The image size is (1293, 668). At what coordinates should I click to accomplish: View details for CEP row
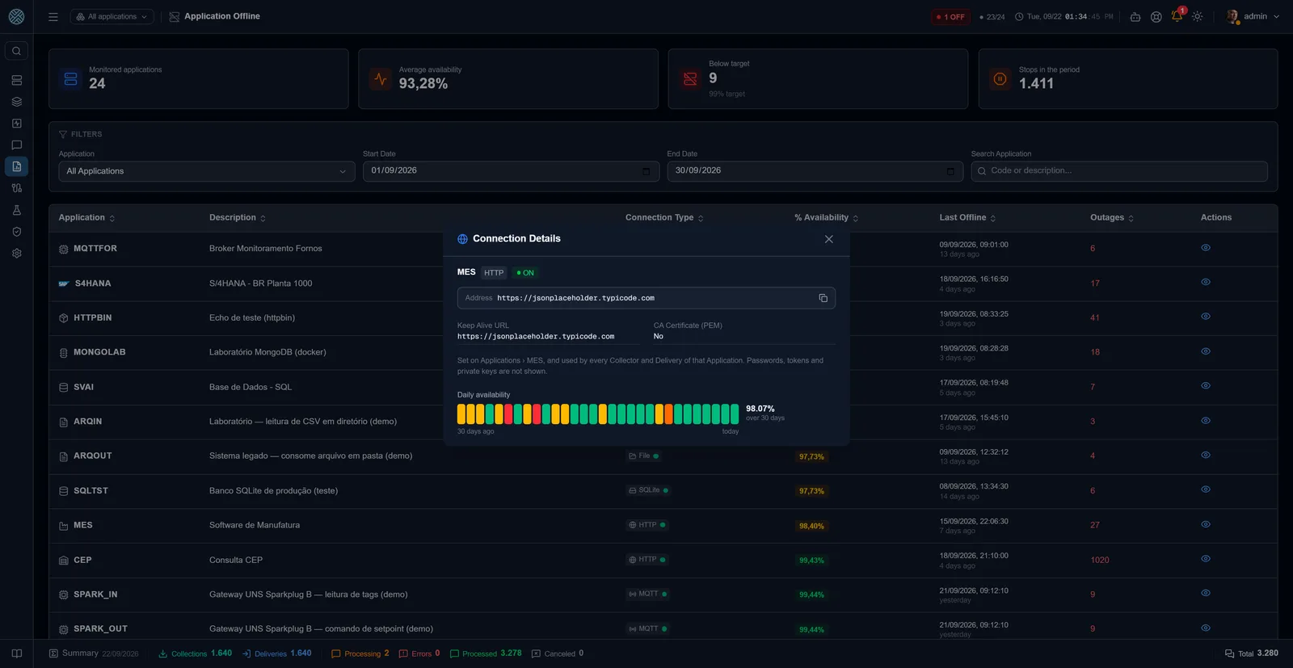[x=1206, y=559]
